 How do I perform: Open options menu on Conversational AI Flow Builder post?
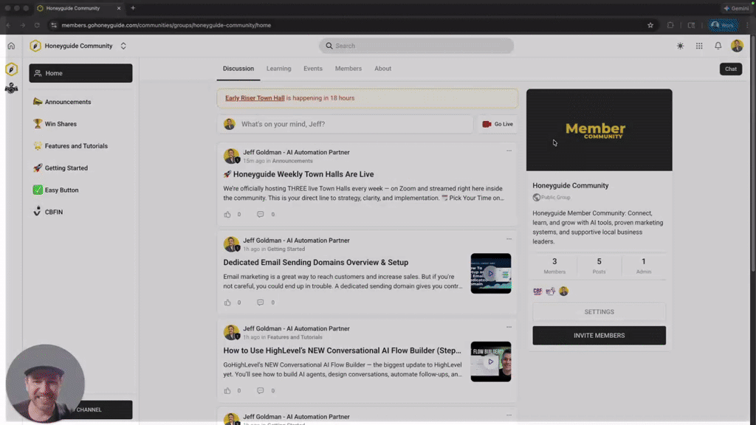tap(509, 327)
